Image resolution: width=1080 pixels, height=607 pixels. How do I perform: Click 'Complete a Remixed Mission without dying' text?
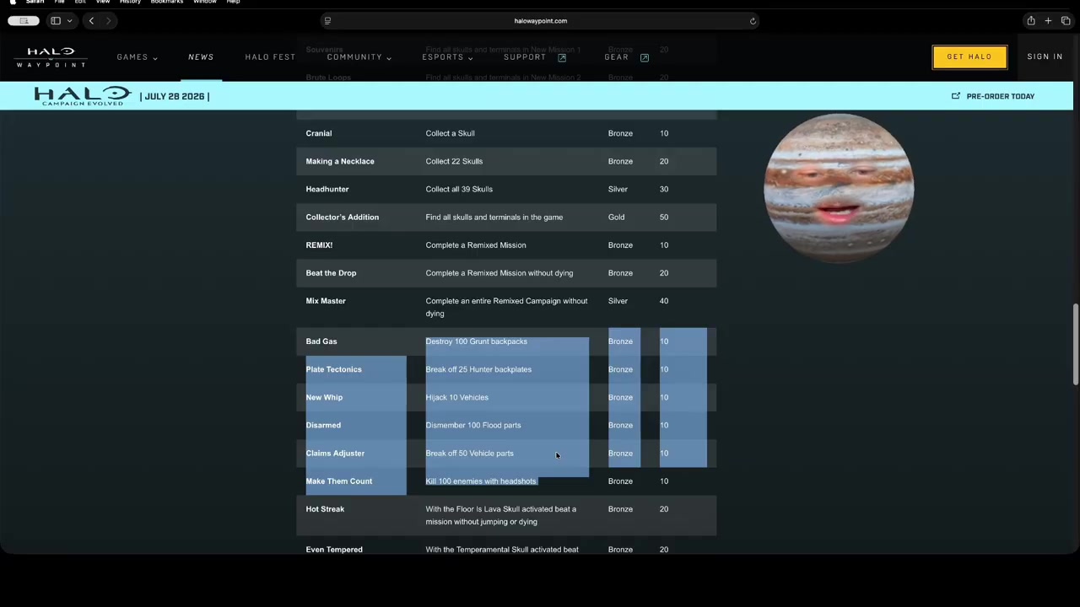pyautogui.click(x=499, y=273)
